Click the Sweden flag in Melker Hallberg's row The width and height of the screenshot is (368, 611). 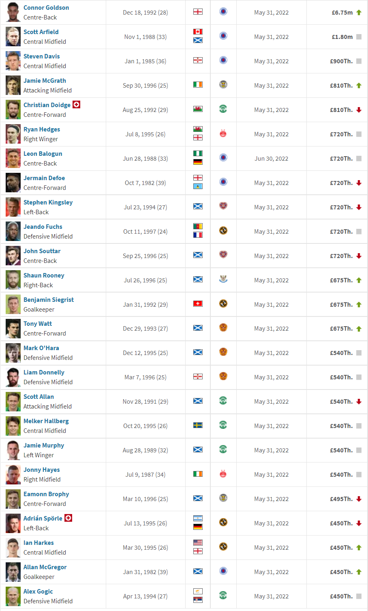click(198, 425)
